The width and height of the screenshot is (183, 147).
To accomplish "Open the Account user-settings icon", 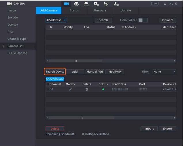I will click(x=116, y=4).
